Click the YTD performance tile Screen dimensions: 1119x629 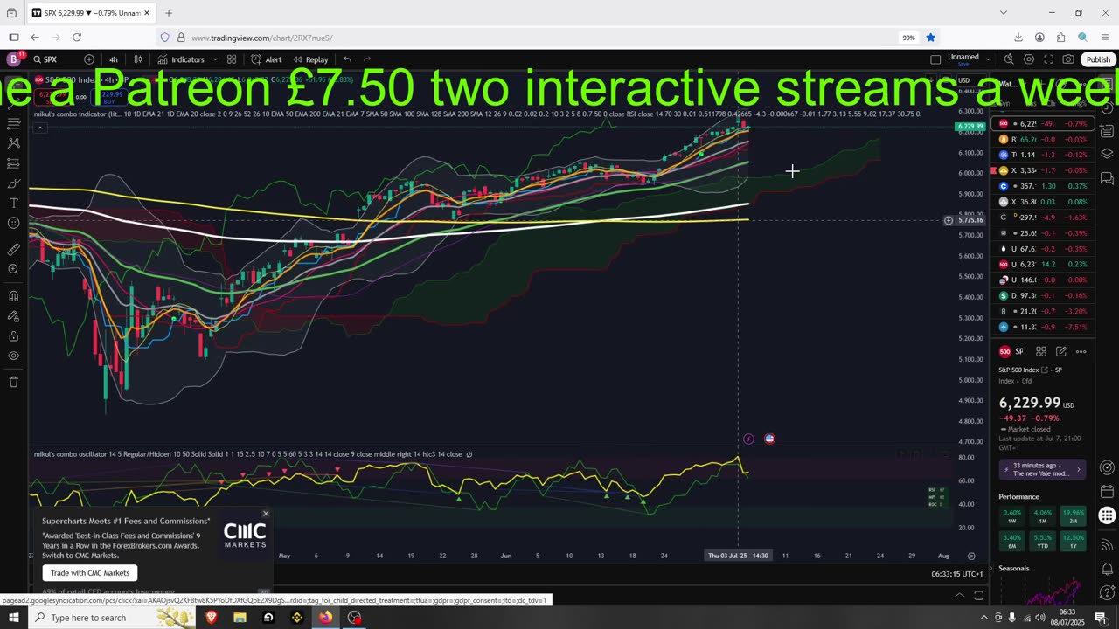tap(1042, 541)
